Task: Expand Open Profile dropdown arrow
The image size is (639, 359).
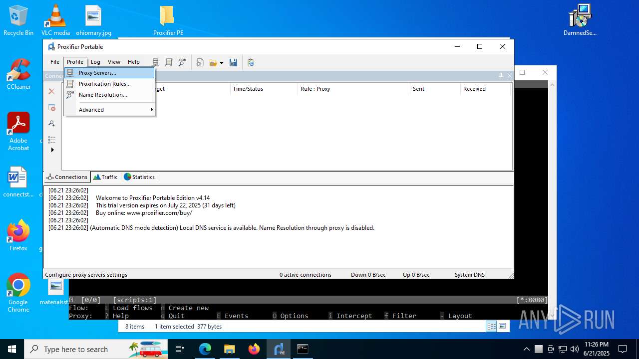Action: [x=222, y=63]
